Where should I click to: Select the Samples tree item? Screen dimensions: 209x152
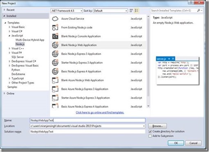click(x=12, y=87)
